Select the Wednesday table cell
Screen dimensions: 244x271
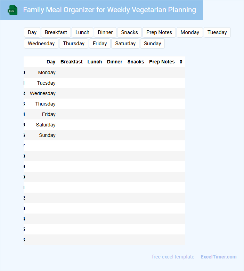click(x=43, y=93)
